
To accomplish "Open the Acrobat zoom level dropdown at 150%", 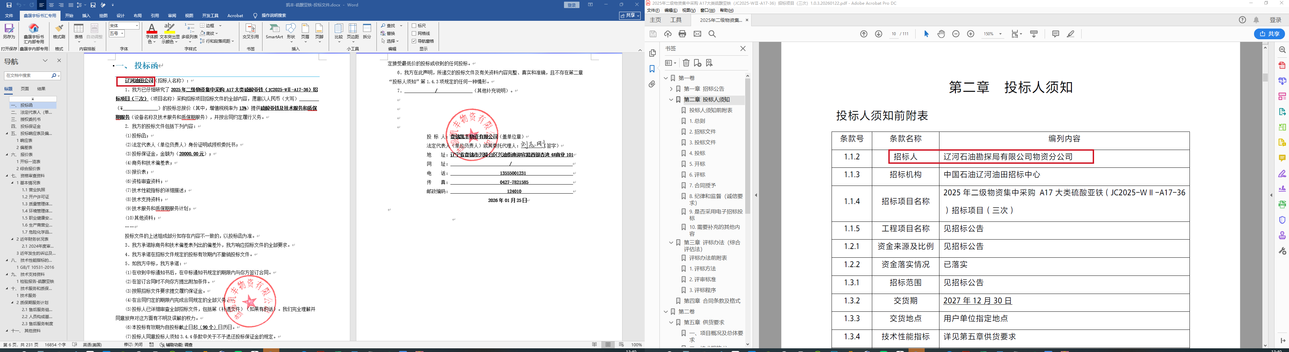I will [x=1000, y=34].
